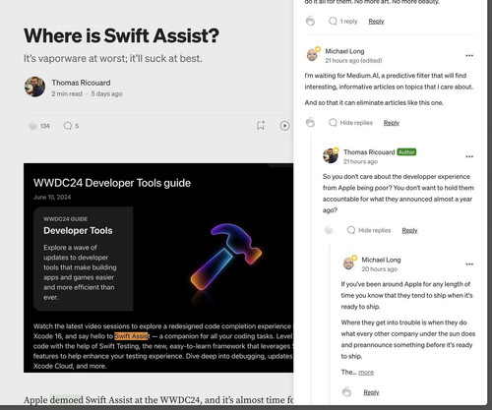Open Thomas Ricouard's profile name under the title
492x410 pixels.
click(81, 83)
